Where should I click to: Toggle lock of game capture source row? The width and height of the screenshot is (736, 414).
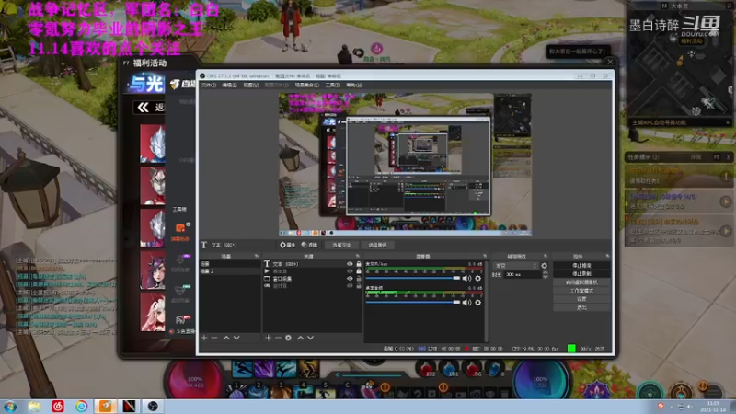pyautogui.click(x=359, y=285)
